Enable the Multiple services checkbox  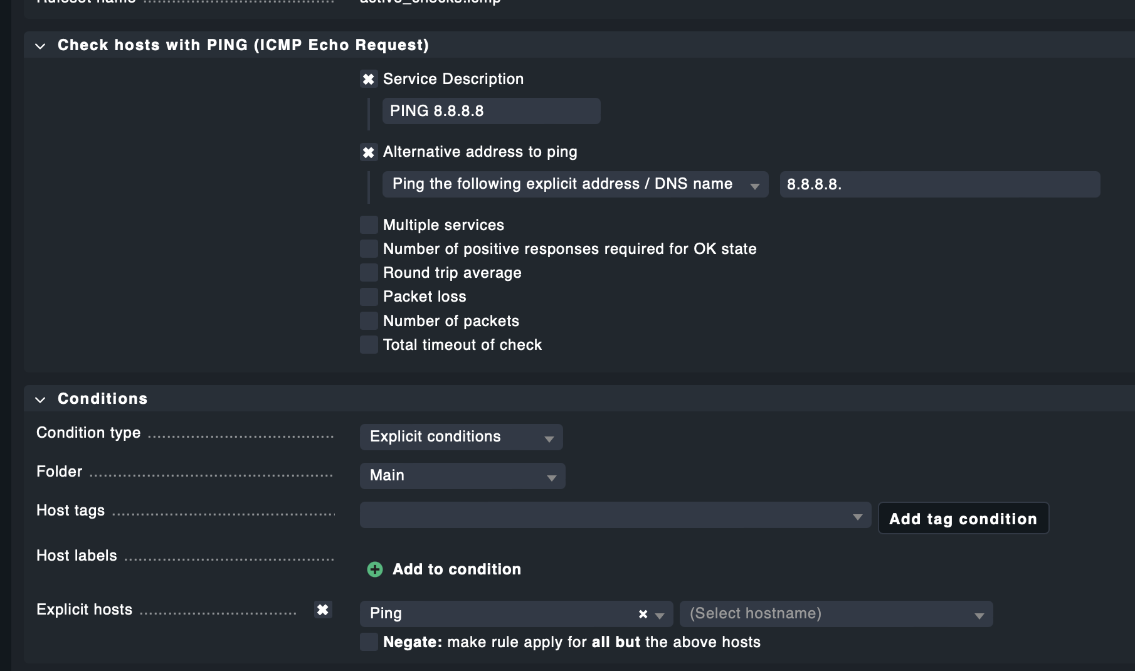(369, 225)
